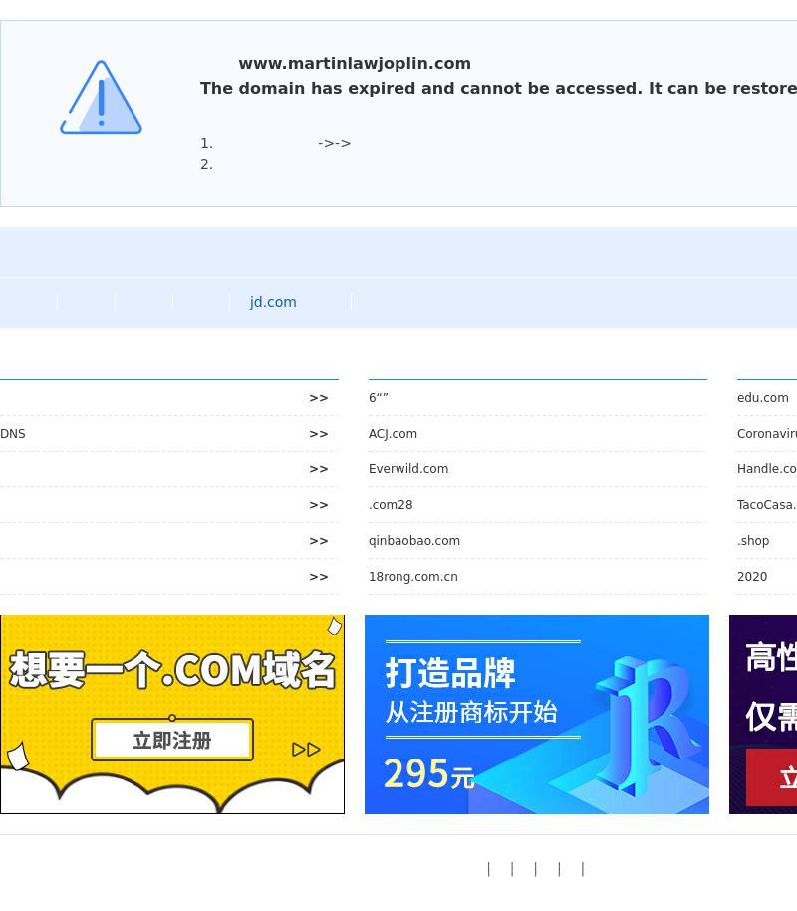The width and height of the screenshot is (797, 911).
Task: Open the 6"" link
Action: [379, 398]
